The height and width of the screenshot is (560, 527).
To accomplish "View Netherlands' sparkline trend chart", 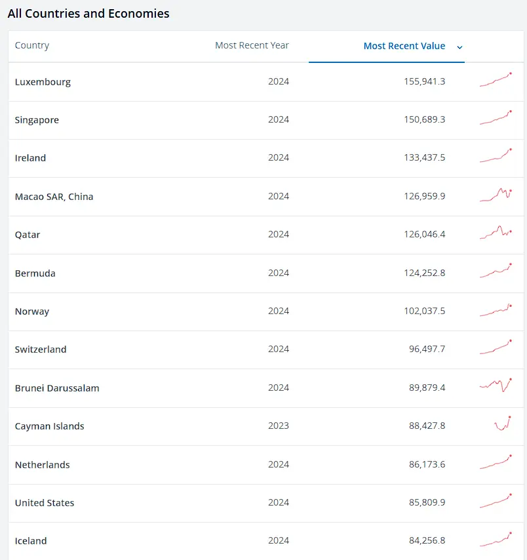I will tap(496, 462).
